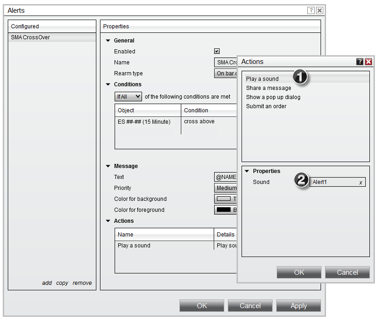Screen dimensions: 379x320
Task: Click the help icon in Actions dialog
Action: click(x=360, y=62)
